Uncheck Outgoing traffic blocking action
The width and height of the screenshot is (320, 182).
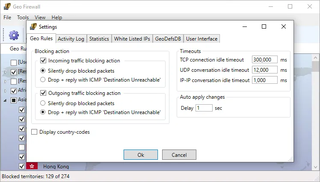click(43, 93)
